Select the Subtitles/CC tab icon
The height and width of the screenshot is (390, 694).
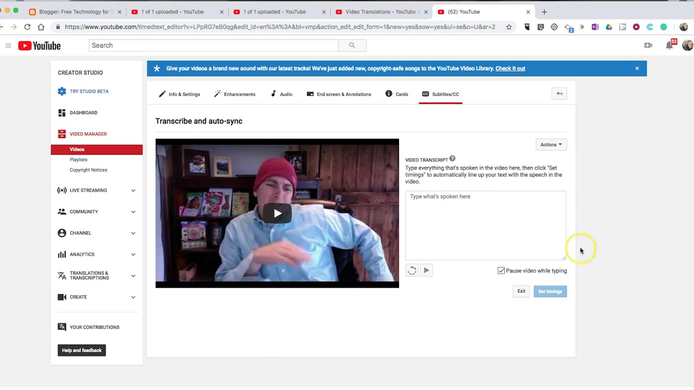(x=426, y=94)
